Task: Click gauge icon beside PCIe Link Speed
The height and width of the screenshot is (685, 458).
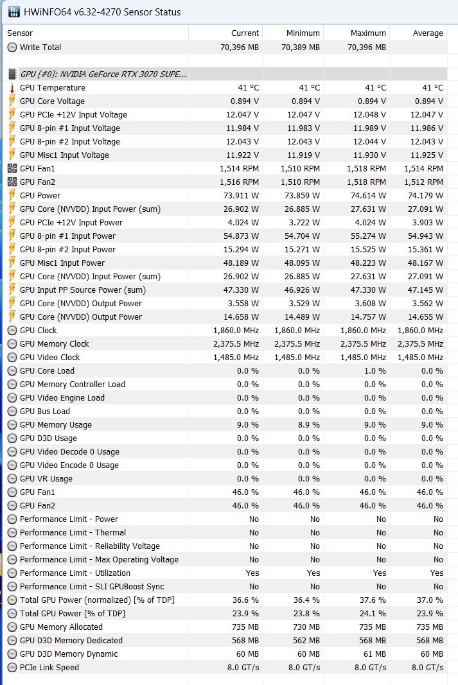Action: point(12,668)
